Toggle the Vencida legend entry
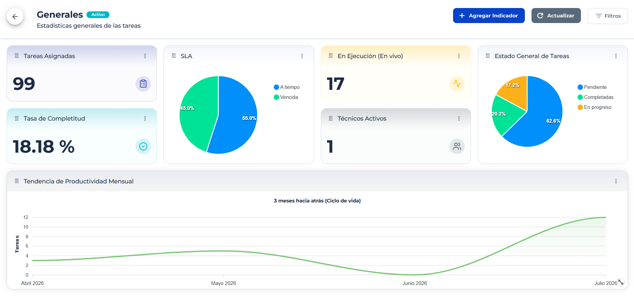The image size is (634, 306). 286,97
